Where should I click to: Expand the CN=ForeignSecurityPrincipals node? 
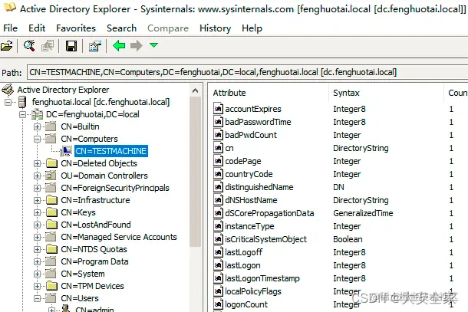point(37,188)
